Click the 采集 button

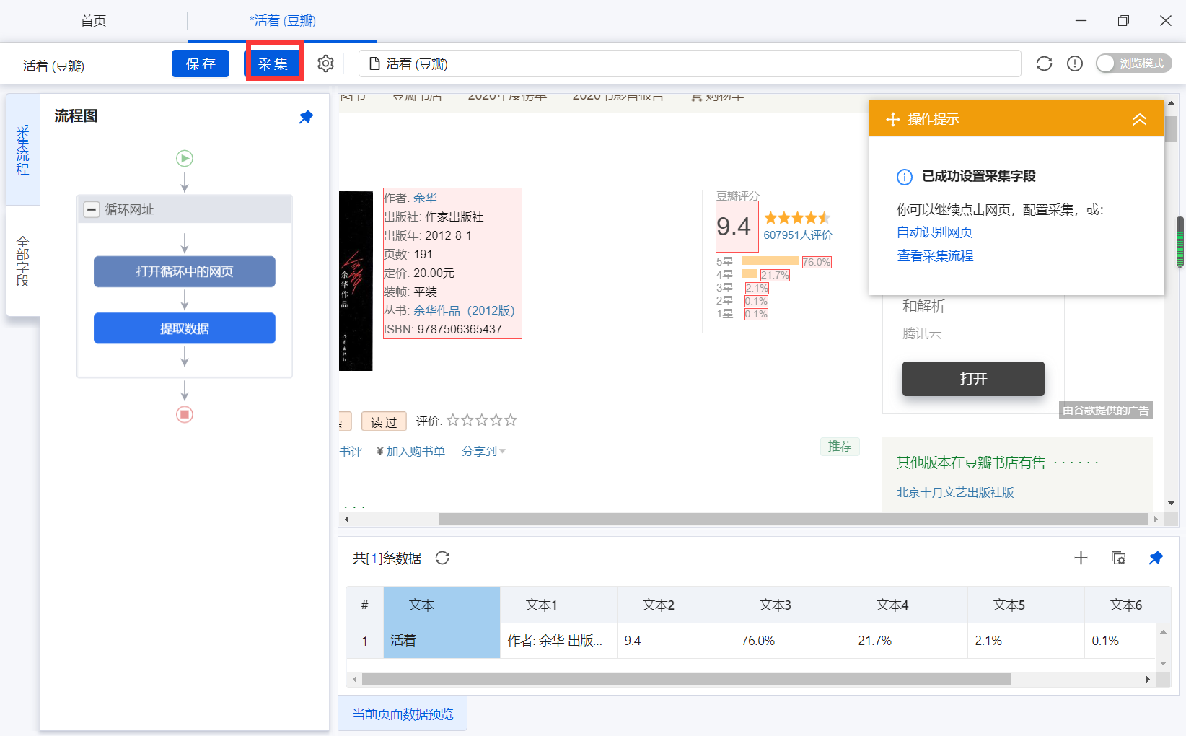(273, 63)
